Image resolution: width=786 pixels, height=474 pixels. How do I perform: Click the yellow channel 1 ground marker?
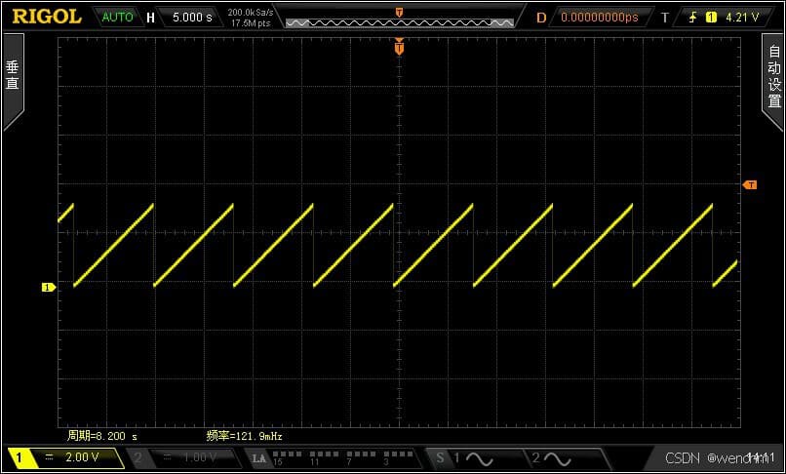(x=48, y=288)
